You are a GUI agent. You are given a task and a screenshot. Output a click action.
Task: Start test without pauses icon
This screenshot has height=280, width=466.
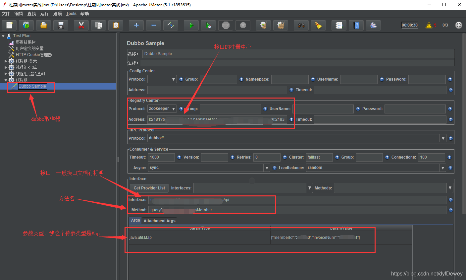(x=209, y=25)
